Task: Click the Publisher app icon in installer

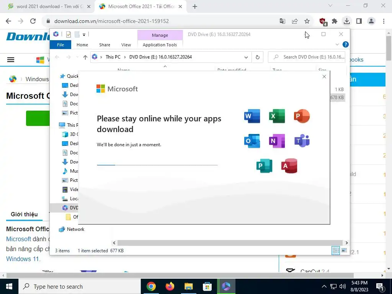Action: point(264,166)
